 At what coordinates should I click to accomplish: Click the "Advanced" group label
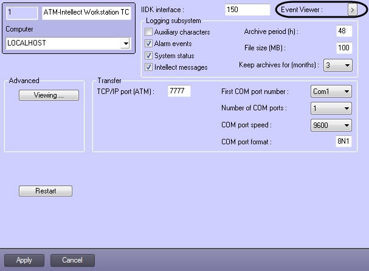[24, 81]
